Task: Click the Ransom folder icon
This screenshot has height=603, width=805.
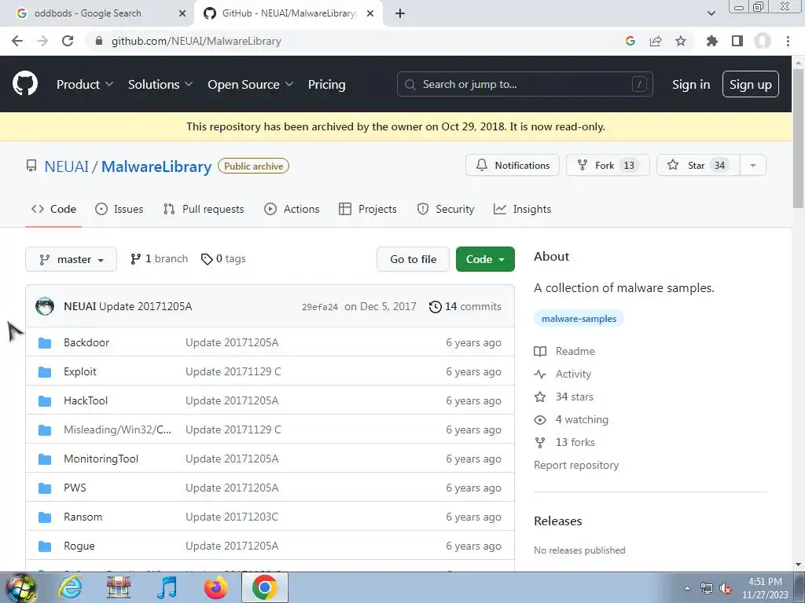Action: (x=45, y=517)
